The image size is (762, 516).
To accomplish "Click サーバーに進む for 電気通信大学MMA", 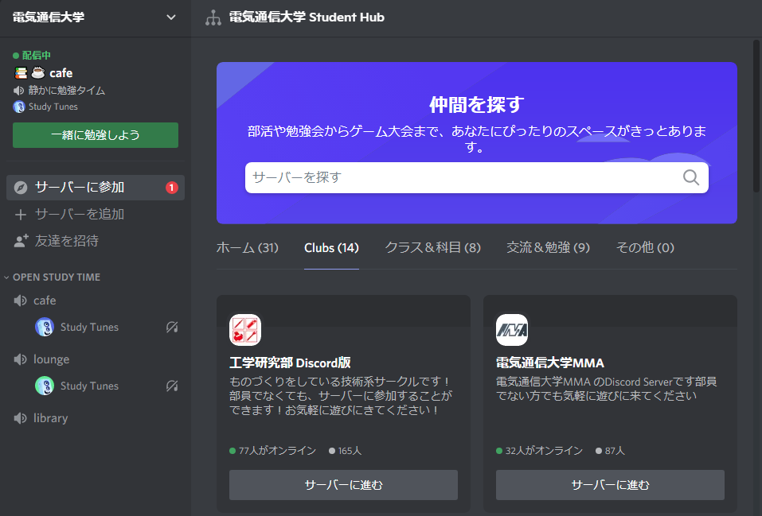I will (611, 485).
